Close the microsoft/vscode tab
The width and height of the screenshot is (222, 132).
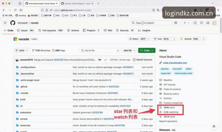[57, 3]
